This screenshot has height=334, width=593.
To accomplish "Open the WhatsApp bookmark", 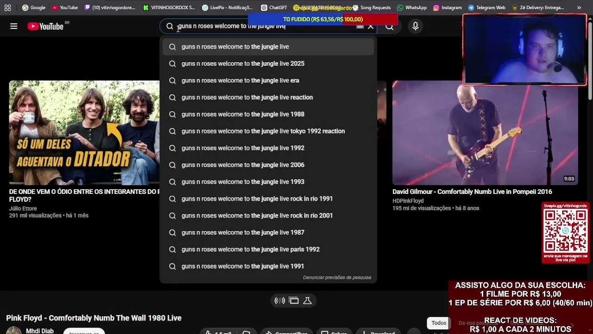I will [x=412, y=7].
